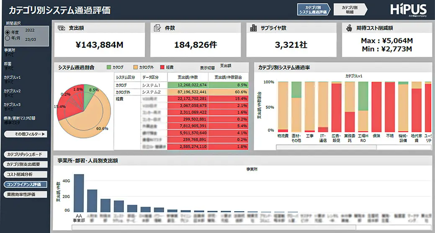
Task: Click the 工事 stacked bar
Action: pos(309,107)
